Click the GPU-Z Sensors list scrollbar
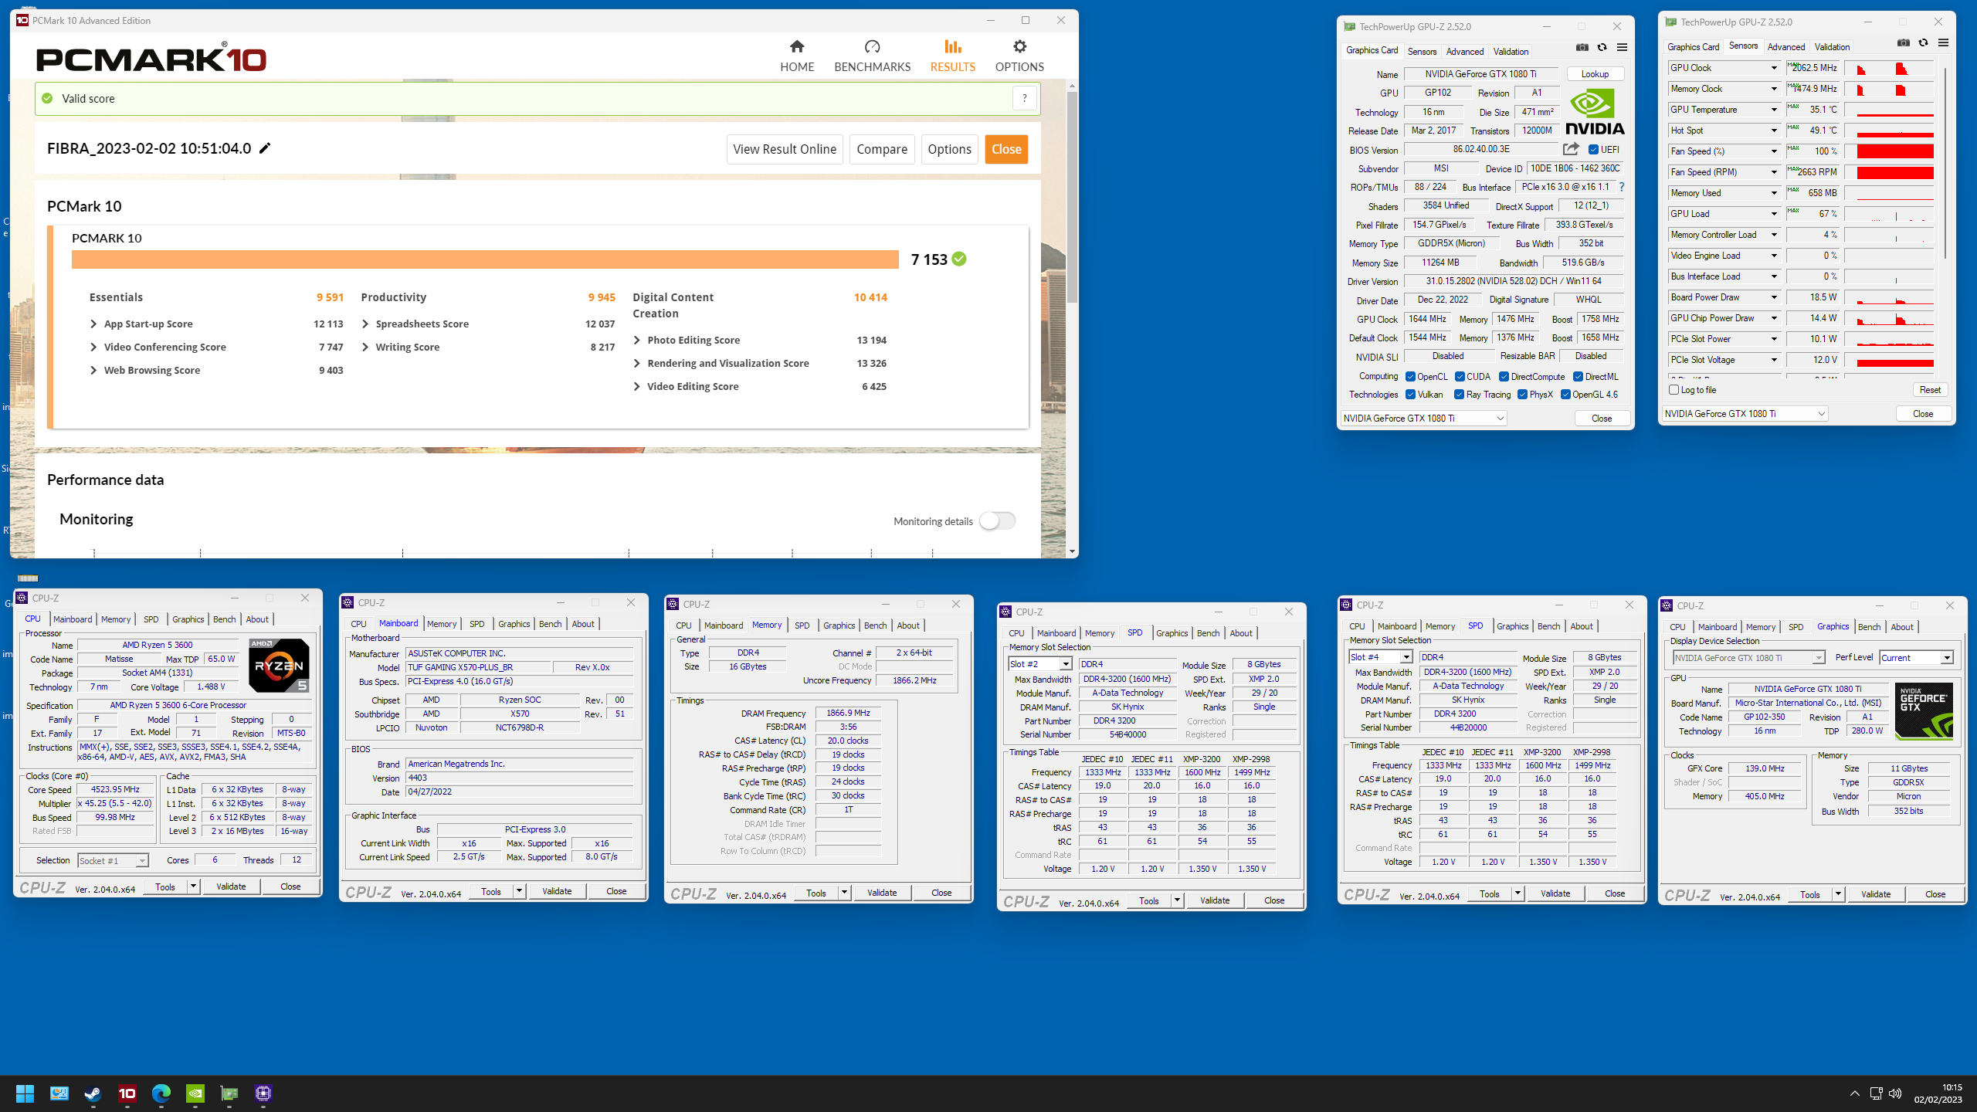Image resolution: width=1977 pixels, height=1112 pixels. pyautogui.click(x=1945, y=162)
